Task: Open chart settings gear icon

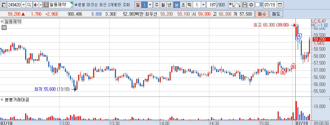Action: click(251, 5)
